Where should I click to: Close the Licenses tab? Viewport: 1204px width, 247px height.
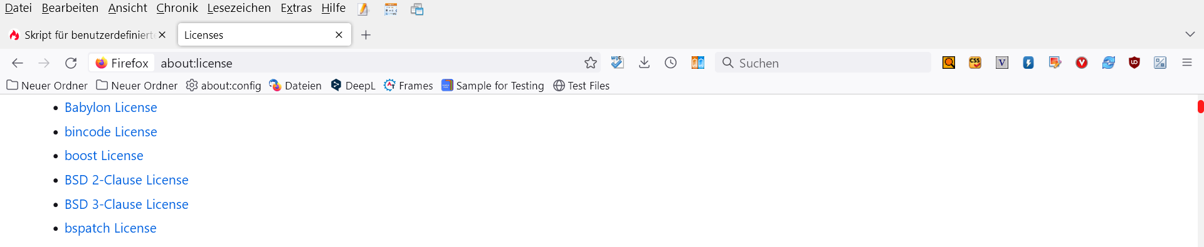pyautogui.click(x=339, y=35)
